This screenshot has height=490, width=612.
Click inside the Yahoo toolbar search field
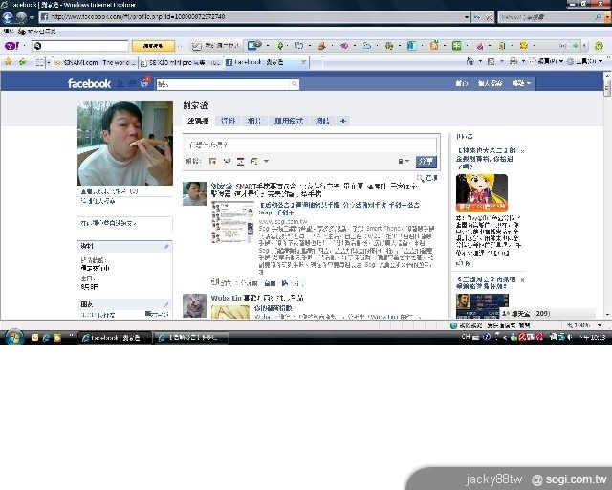click(x=80, y=46)
